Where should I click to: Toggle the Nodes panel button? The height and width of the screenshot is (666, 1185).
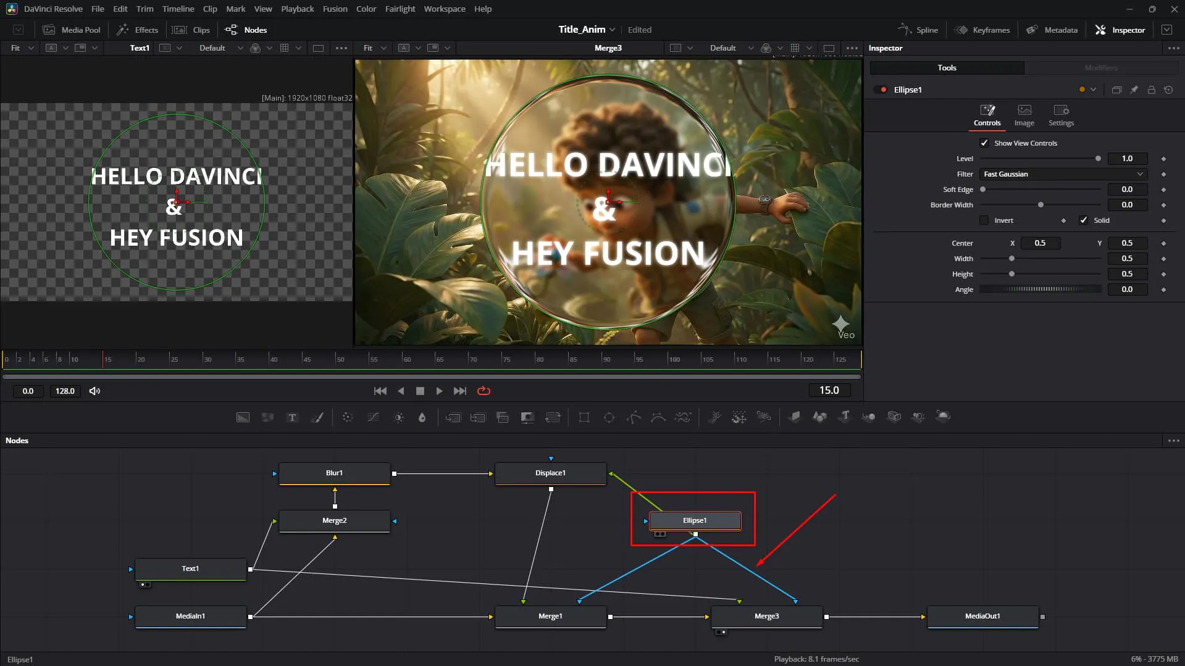(246, 30)
